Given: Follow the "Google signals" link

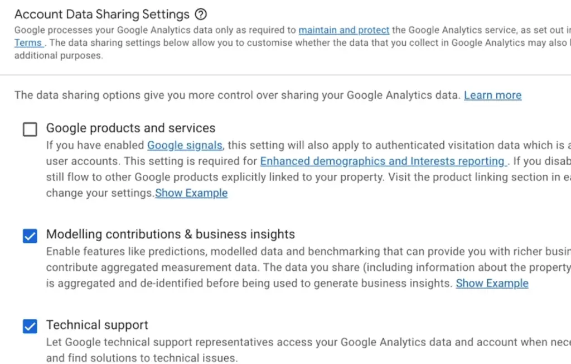Looking at the screenshot, I should click(x=185, y=145).
